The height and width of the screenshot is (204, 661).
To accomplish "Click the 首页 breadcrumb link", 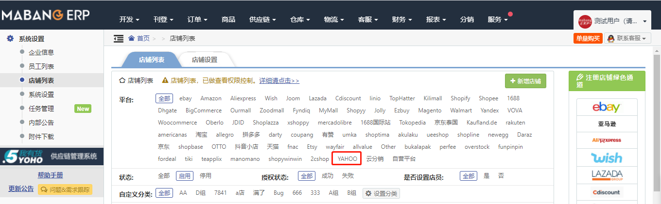I will click(x=143, y=38).
